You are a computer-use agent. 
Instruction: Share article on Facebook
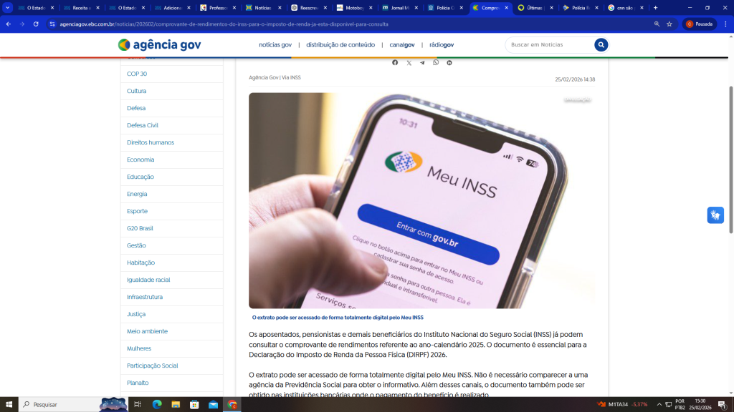click(x=395, y=63)
